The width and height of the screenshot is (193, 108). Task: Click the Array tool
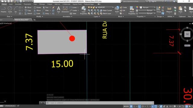point(46,13)
